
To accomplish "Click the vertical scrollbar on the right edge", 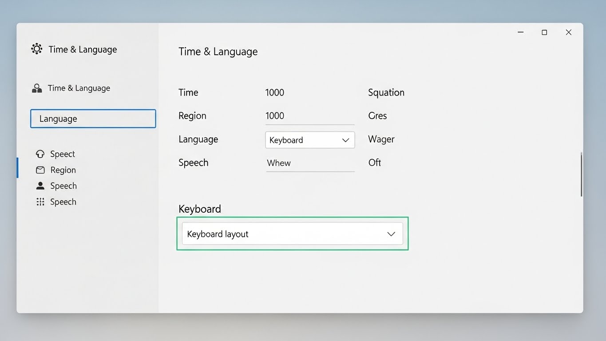I will [x=581, y=174].
